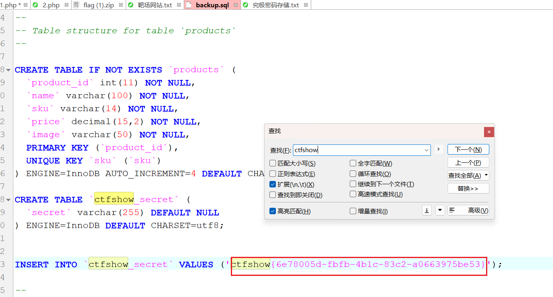Screen dimensions: 553x297
Task: Close the flag (1).zip tab
Action: 121,5
